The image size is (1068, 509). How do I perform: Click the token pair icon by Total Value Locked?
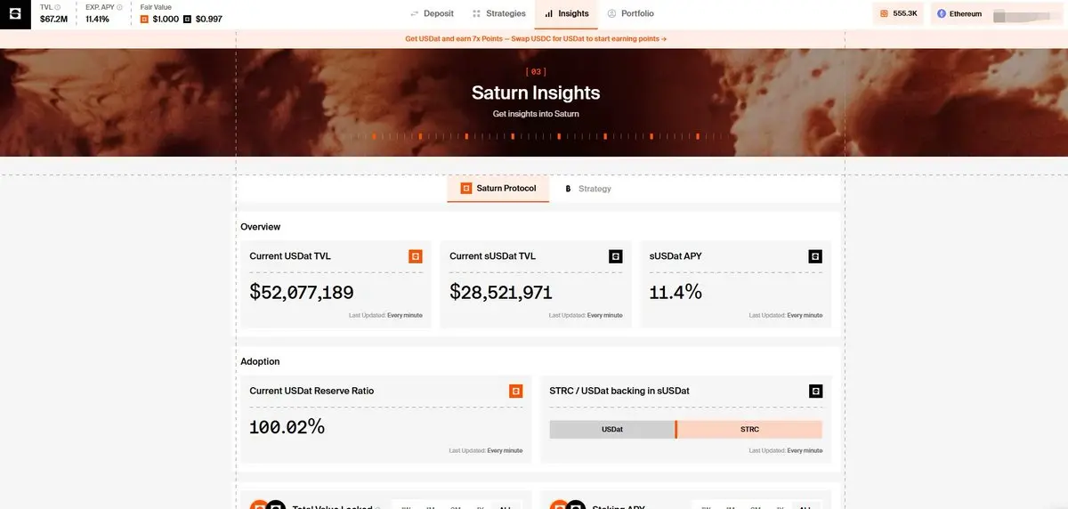tap(267, 505)
